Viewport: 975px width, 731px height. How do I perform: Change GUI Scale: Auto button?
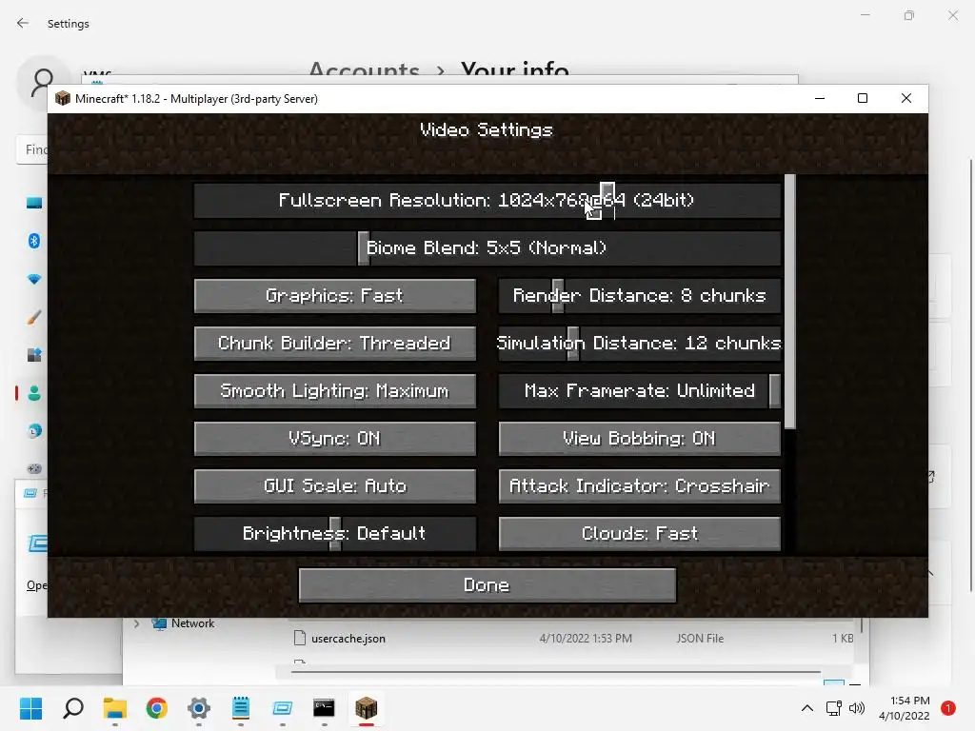point(334,486)
